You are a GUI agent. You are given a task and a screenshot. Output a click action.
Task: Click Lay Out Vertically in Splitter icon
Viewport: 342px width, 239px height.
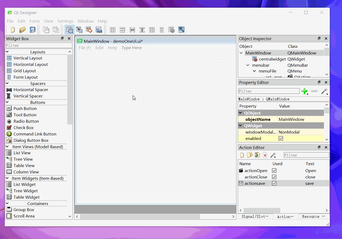[x=142, y=30]
